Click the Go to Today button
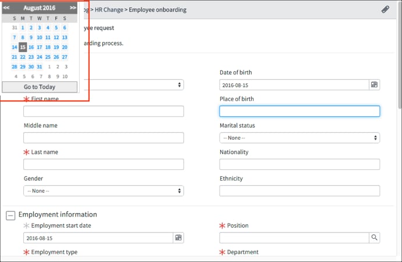Screen dimensions: 402x262 (x=40, y=87)
